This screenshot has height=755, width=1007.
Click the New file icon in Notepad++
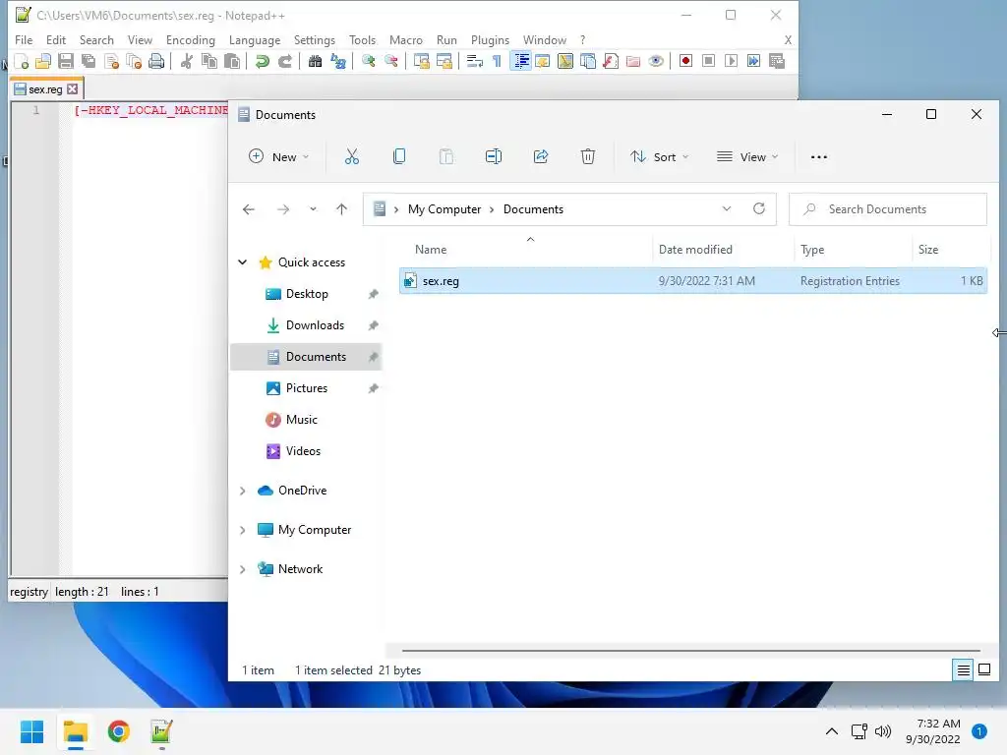[x=22, y=61]
